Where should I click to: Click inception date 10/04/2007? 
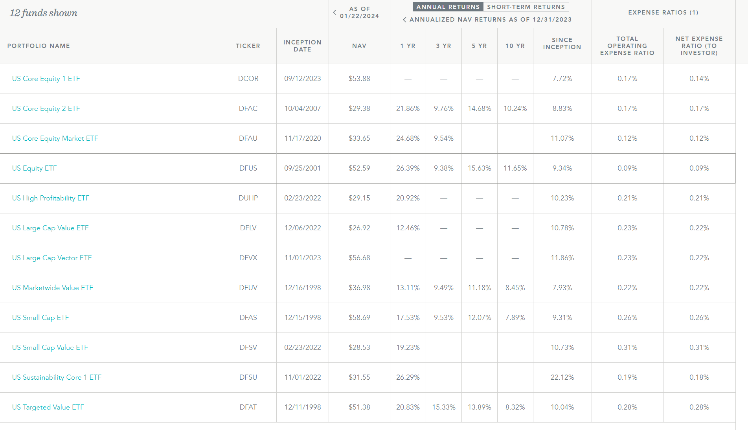pyautogui.click(x=303, y=108)
